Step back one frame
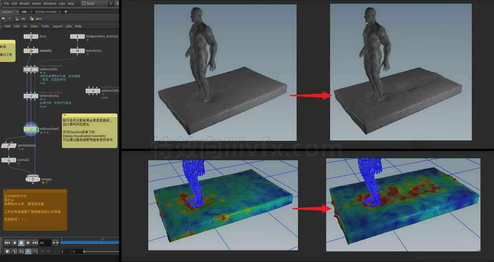Viewport: 494px width, 262px height. (x=54, y=243)
